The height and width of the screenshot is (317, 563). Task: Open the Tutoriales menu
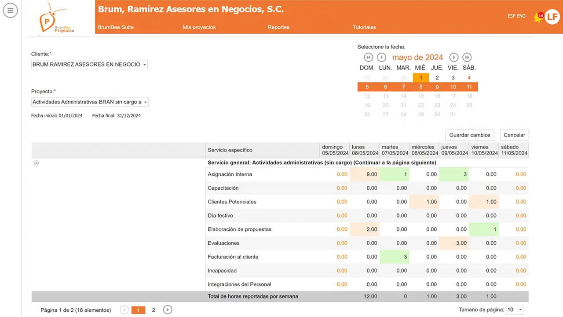coord(364,27)
